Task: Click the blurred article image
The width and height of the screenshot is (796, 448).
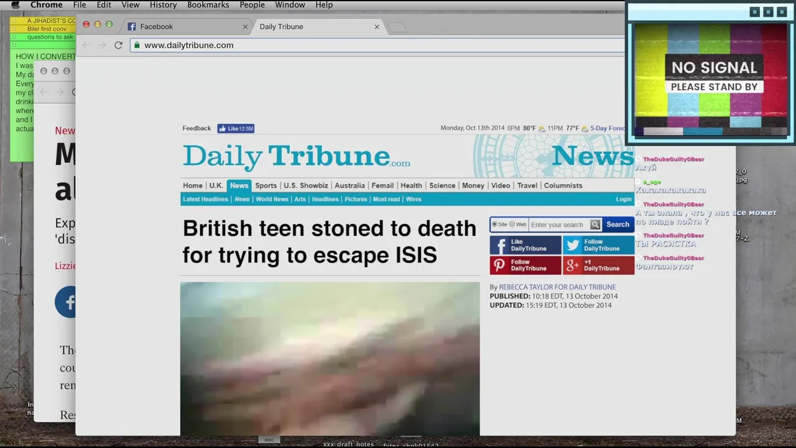Action: pos(330,358)
